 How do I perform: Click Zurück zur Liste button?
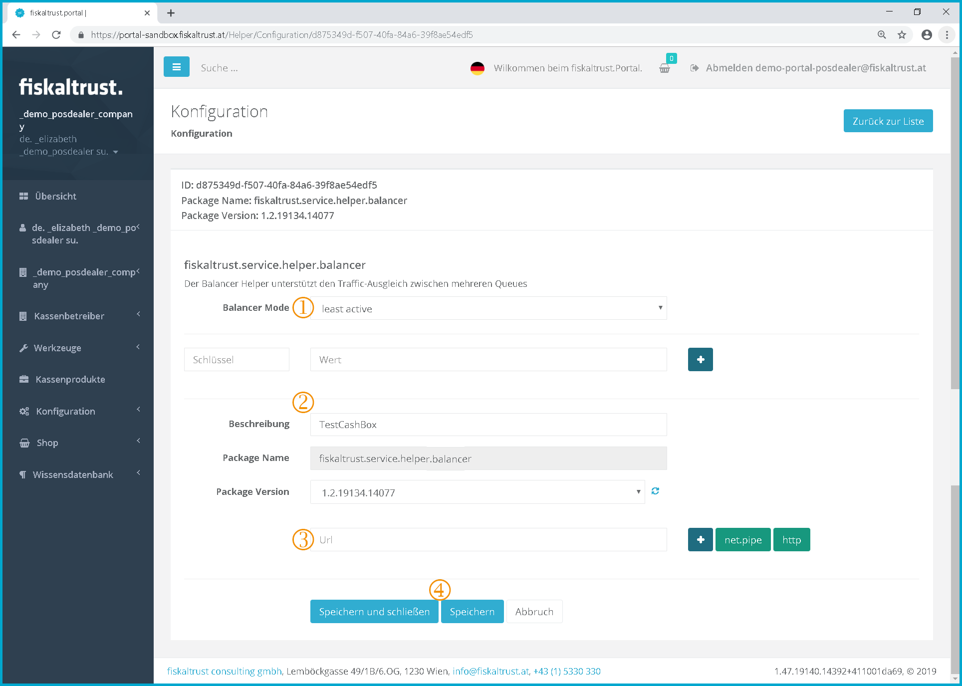888,121
